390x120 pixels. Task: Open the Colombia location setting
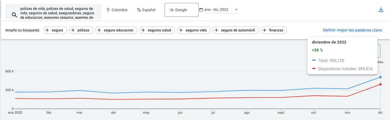pyautogui.click(x=117, y=10)
